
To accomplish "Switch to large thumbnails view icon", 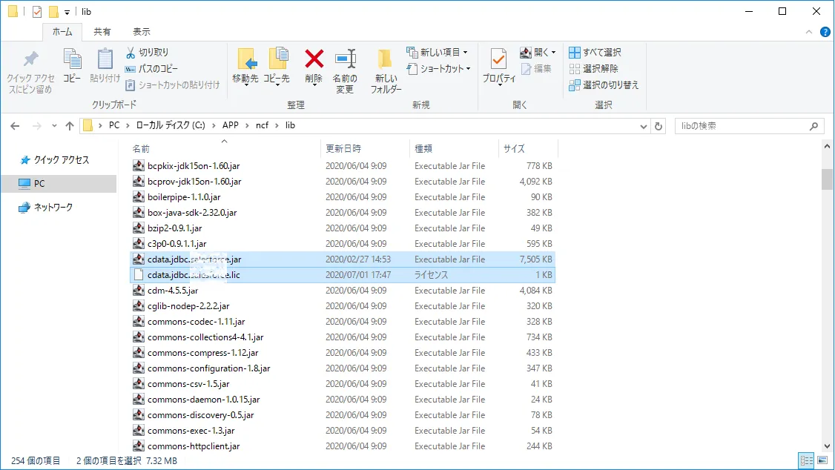I will [821, 461].
